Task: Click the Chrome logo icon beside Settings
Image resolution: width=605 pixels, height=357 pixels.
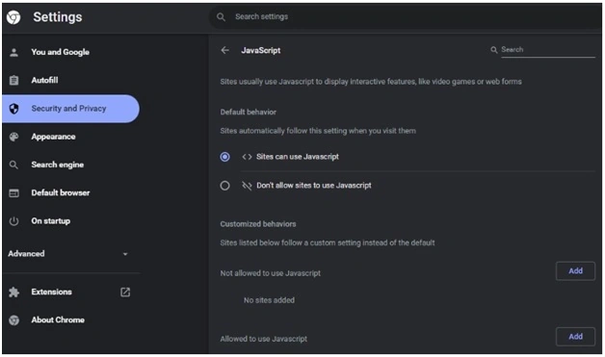Action: (13, 17)
